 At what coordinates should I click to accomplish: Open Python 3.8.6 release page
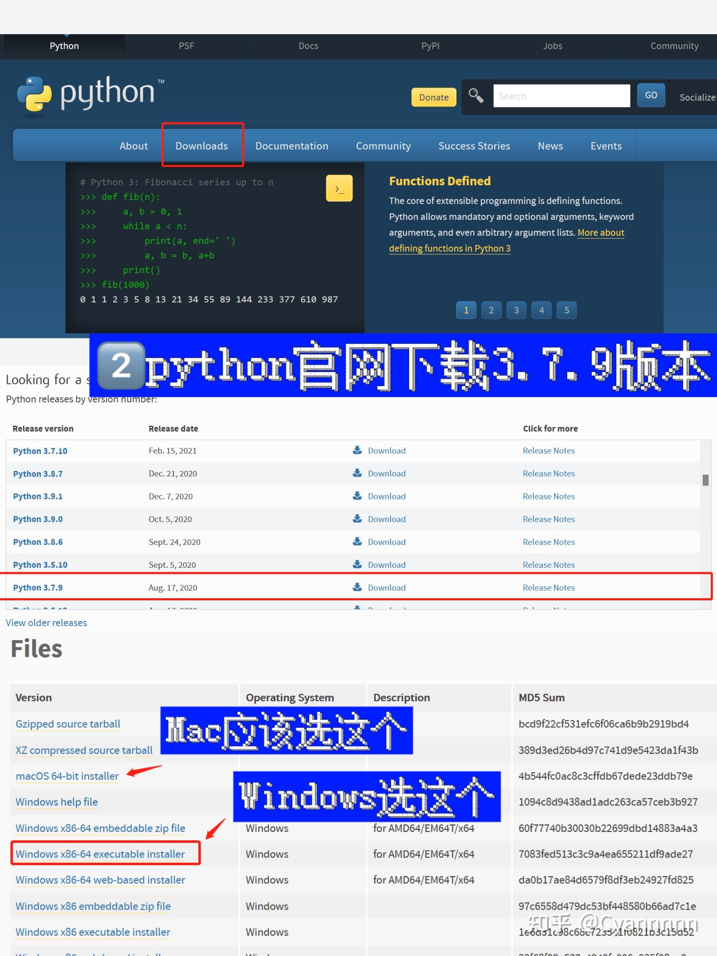tap(37, 542)
